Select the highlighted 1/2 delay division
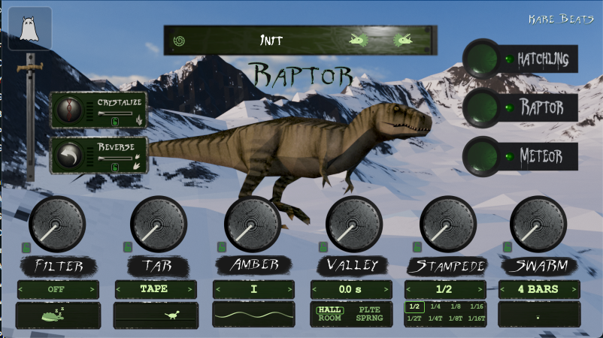Viewport: 603px width, 338px height. coord(414,307)
